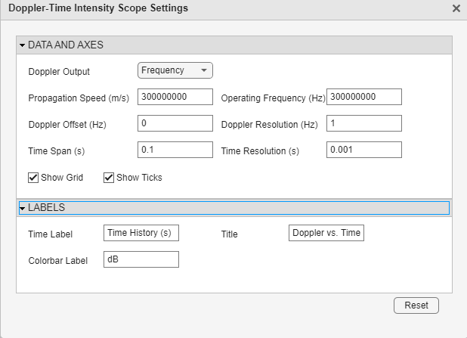This screenshot has width=467, height=338.
Task: Click the Propagation Speed input field
Action: click(175, 98)
